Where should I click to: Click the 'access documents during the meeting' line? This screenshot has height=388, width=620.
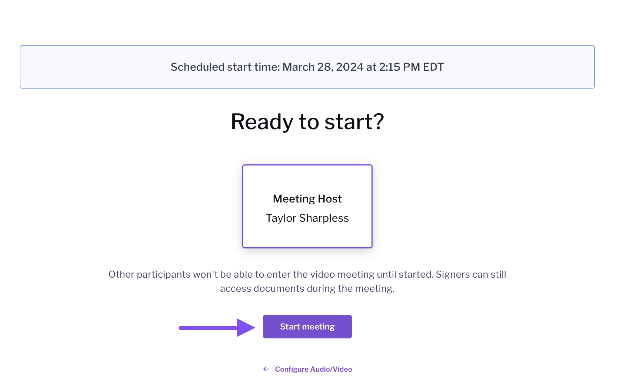307,288
